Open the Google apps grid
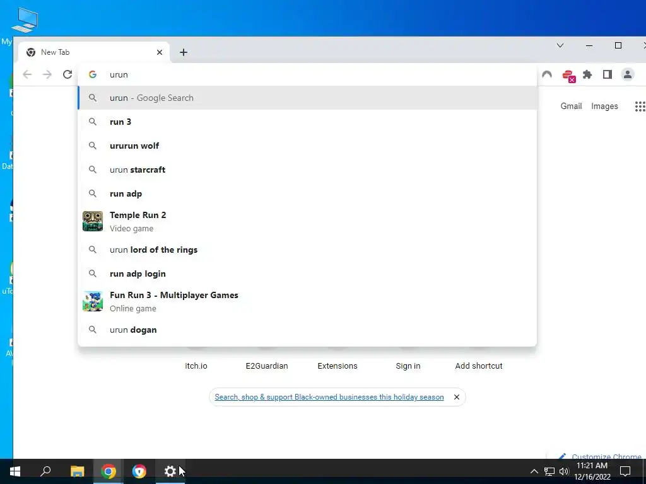The image size is (646, 484). [640, 107]
